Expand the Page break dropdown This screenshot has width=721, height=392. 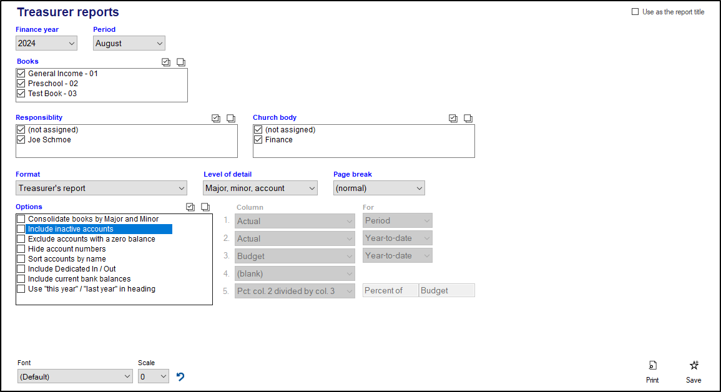click(379, 189)
